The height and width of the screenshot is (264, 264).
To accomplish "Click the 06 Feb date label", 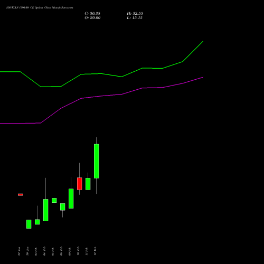I will [61, 251].
